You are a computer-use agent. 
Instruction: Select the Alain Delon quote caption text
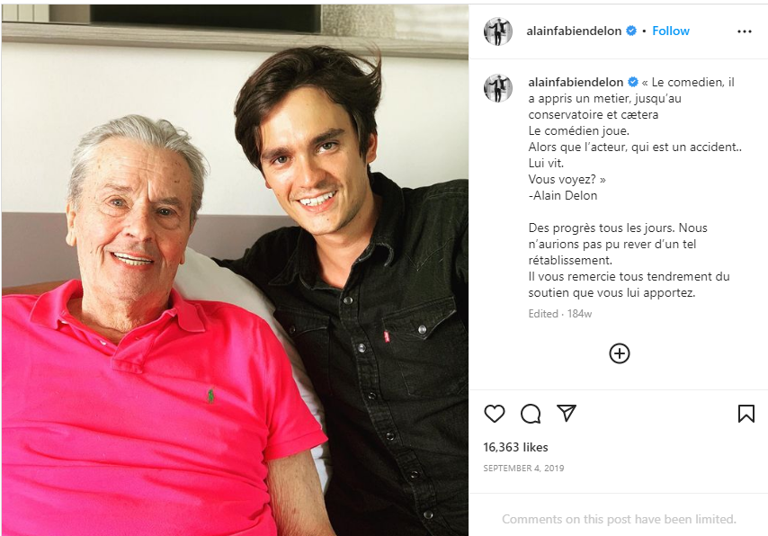[x=635, y=138]
